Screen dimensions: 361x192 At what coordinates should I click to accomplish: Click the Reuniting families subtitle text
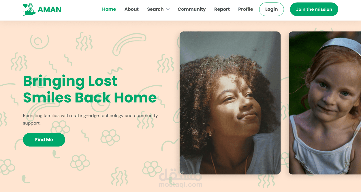coord(91,119)
